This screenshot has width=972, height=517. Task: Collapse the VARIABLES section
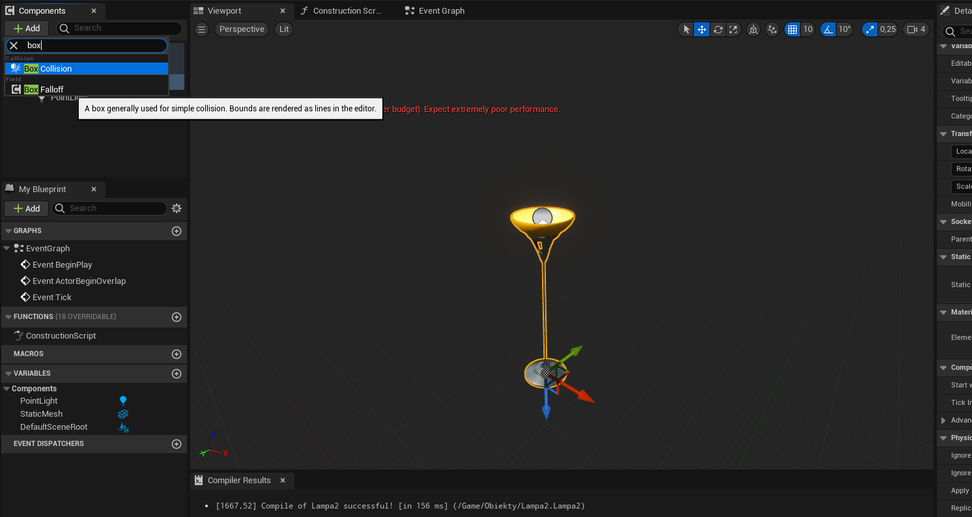(x=8, y=373)
